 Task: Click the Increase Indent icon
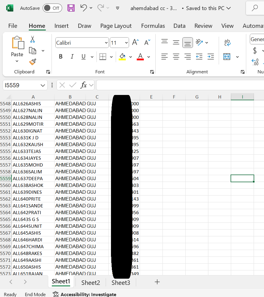point(211,57)
